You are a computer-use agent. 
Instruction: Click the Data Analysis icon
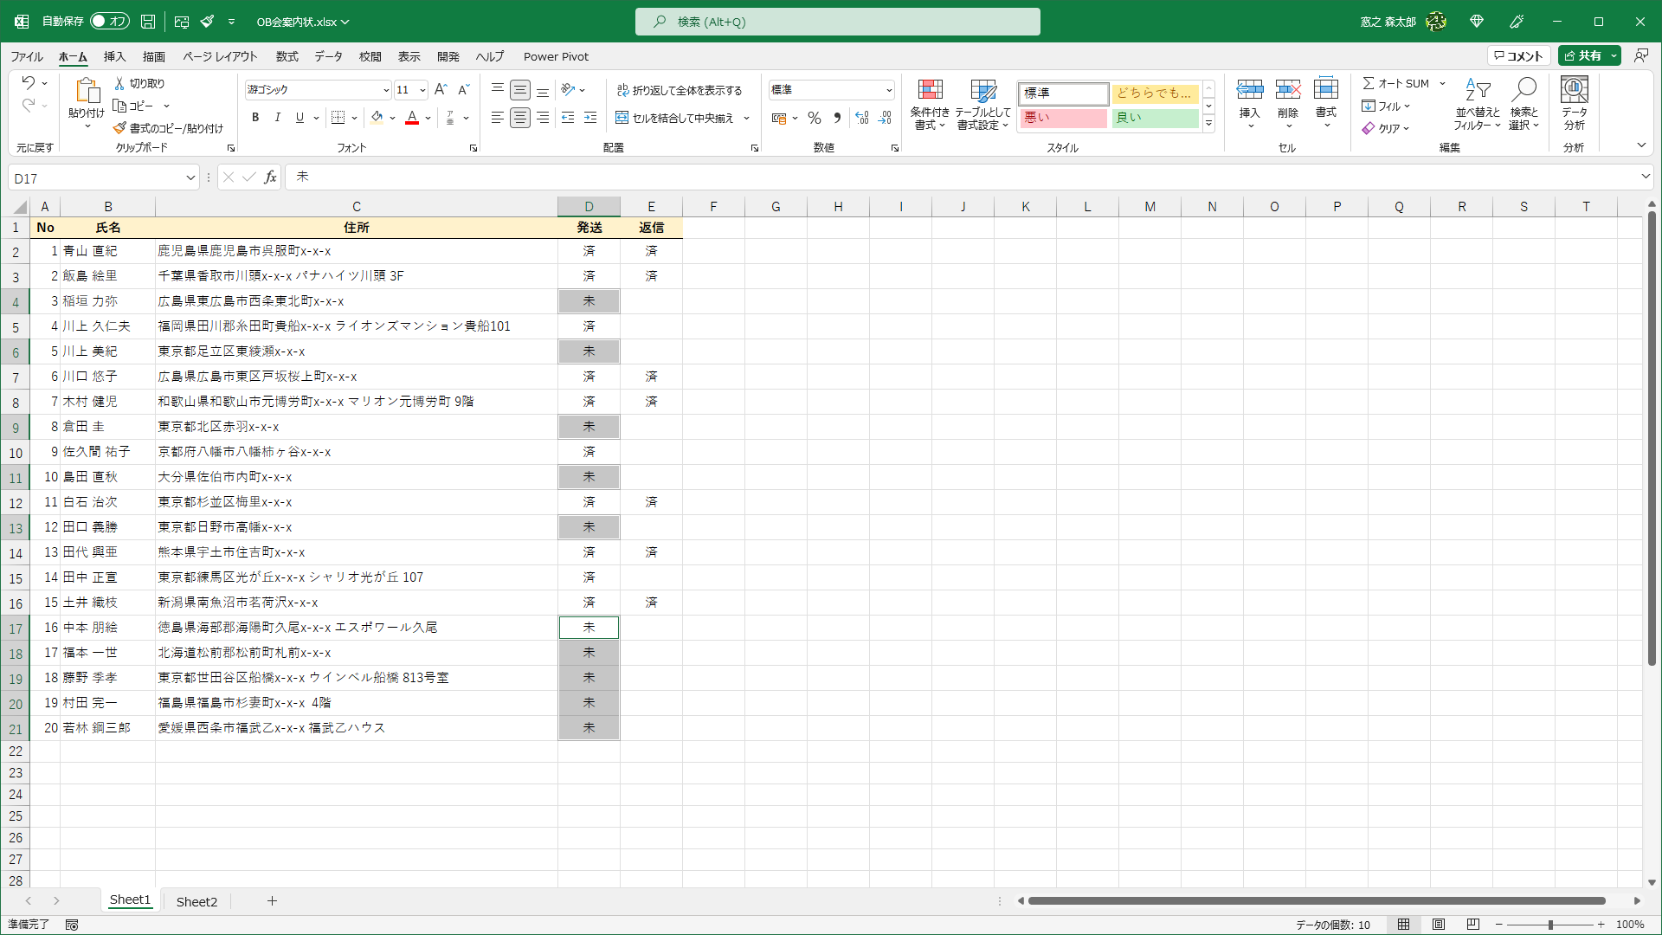[x=1574, y=91]
